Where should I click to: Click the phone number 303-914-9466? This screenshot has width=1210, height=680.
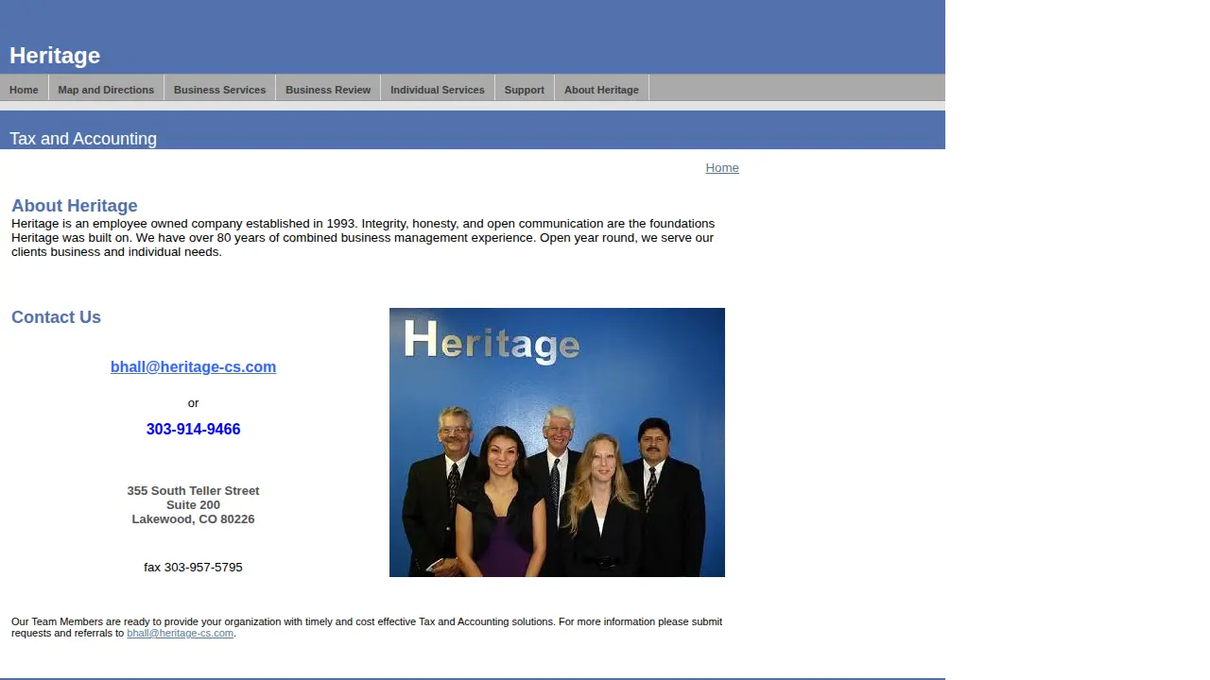coord(193,430)
